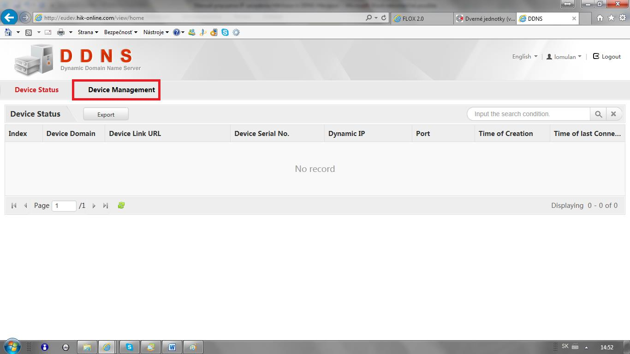Click the search magnifier button

(598, 114)
